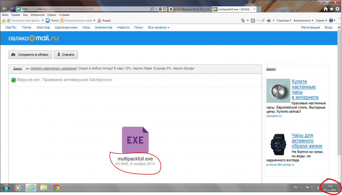The width and height of the screenshot is (342, 195).
Task: Click the Вход login link
Action: click(x=328, y=28)
